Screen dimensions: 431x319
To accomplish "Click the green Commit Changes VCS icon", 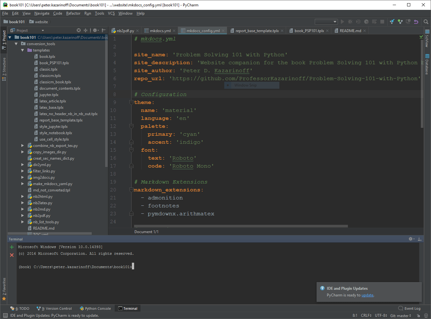I will 400,22.
